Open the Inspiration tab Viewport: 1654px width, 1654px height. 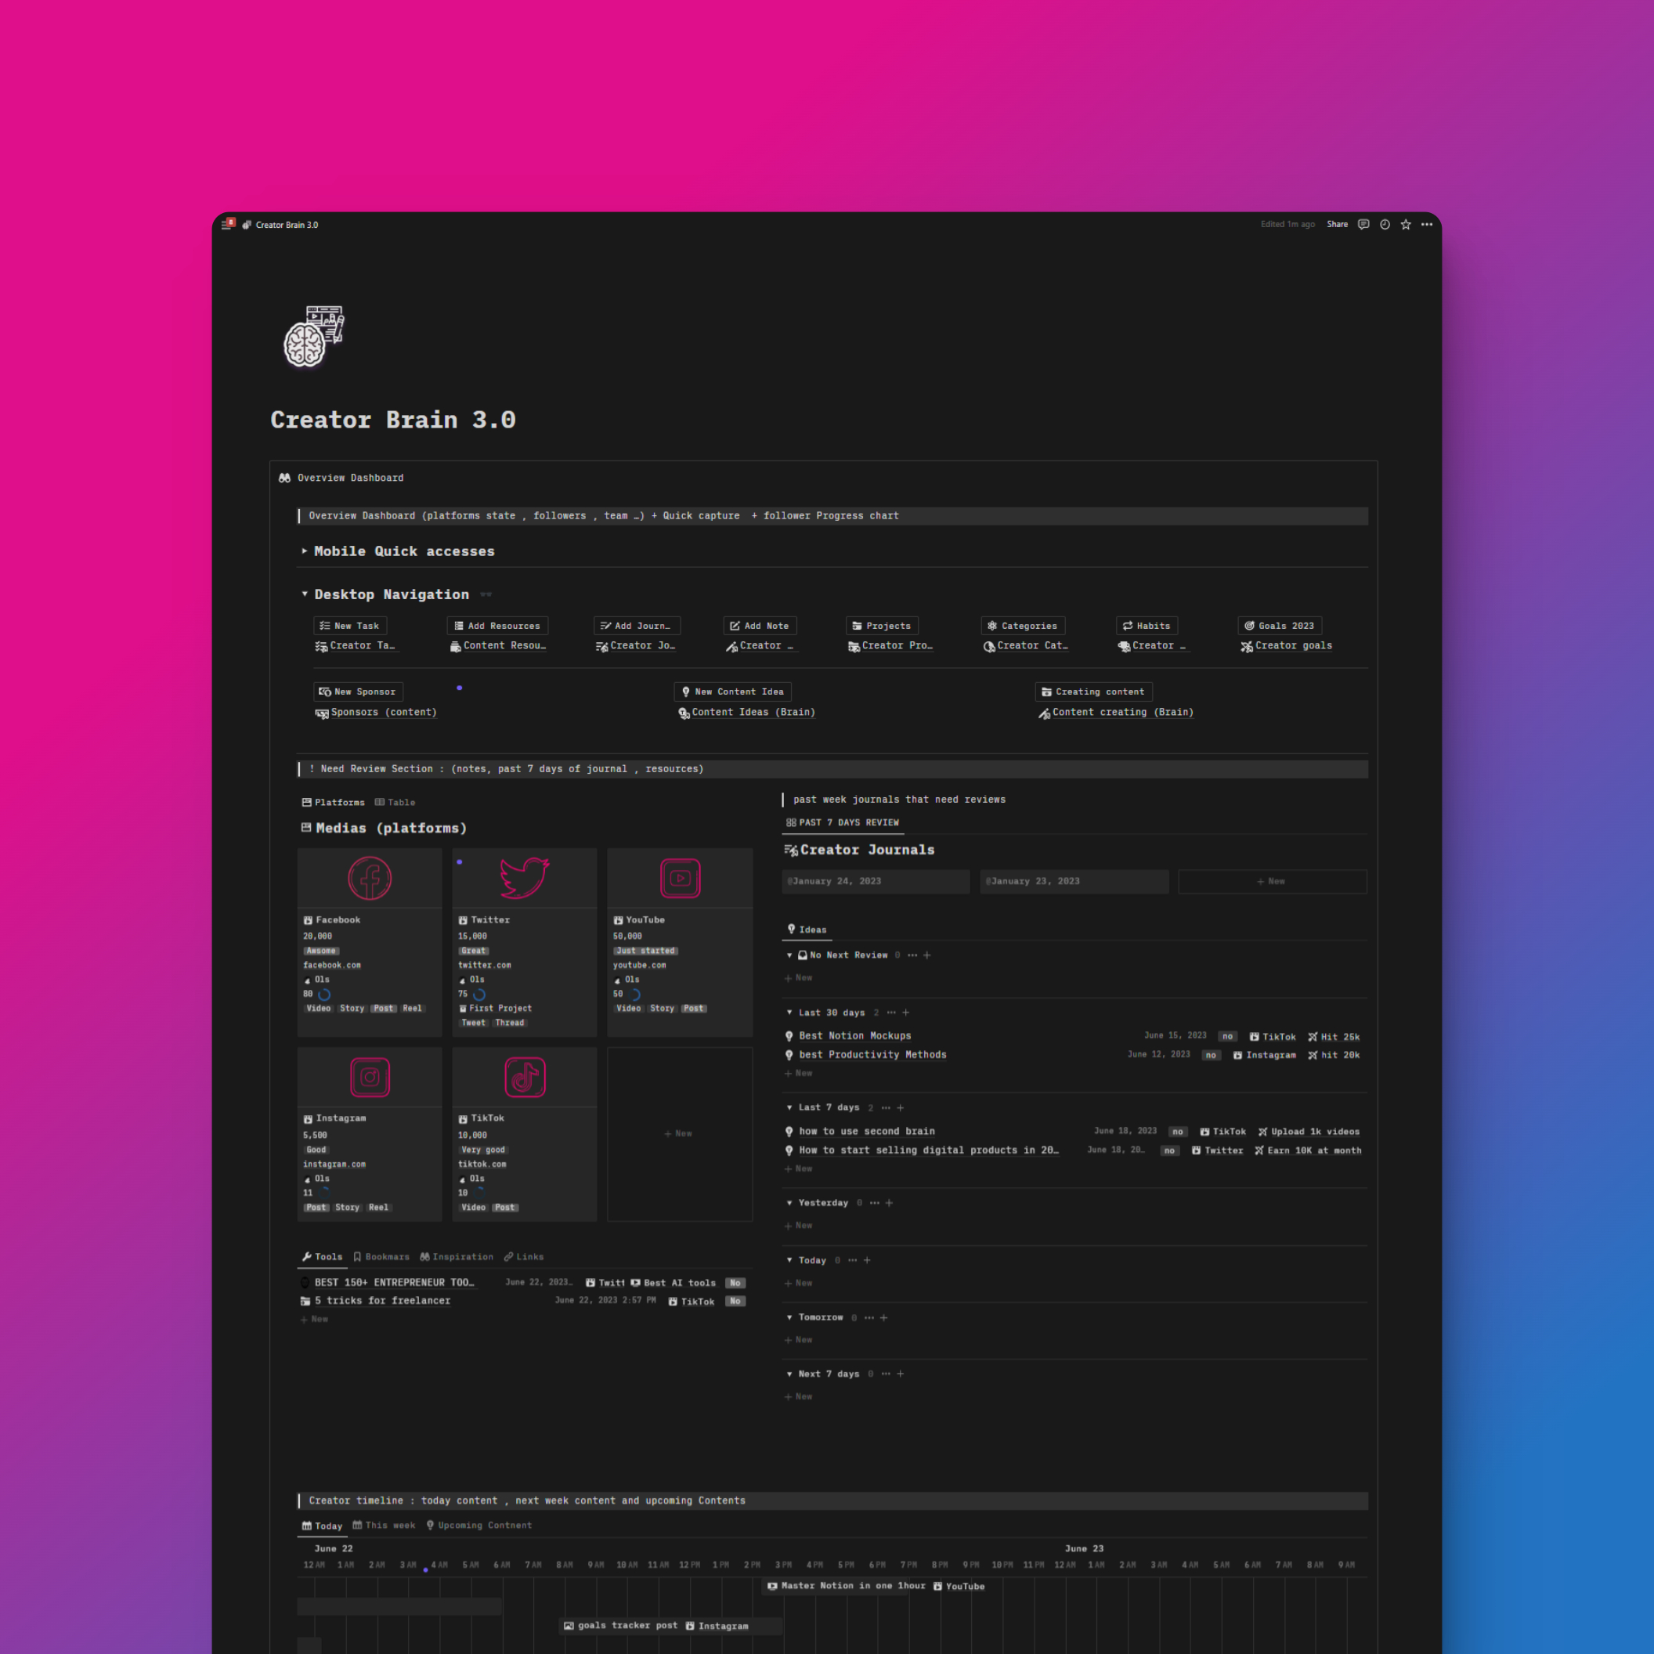(x=457, y=1257)
